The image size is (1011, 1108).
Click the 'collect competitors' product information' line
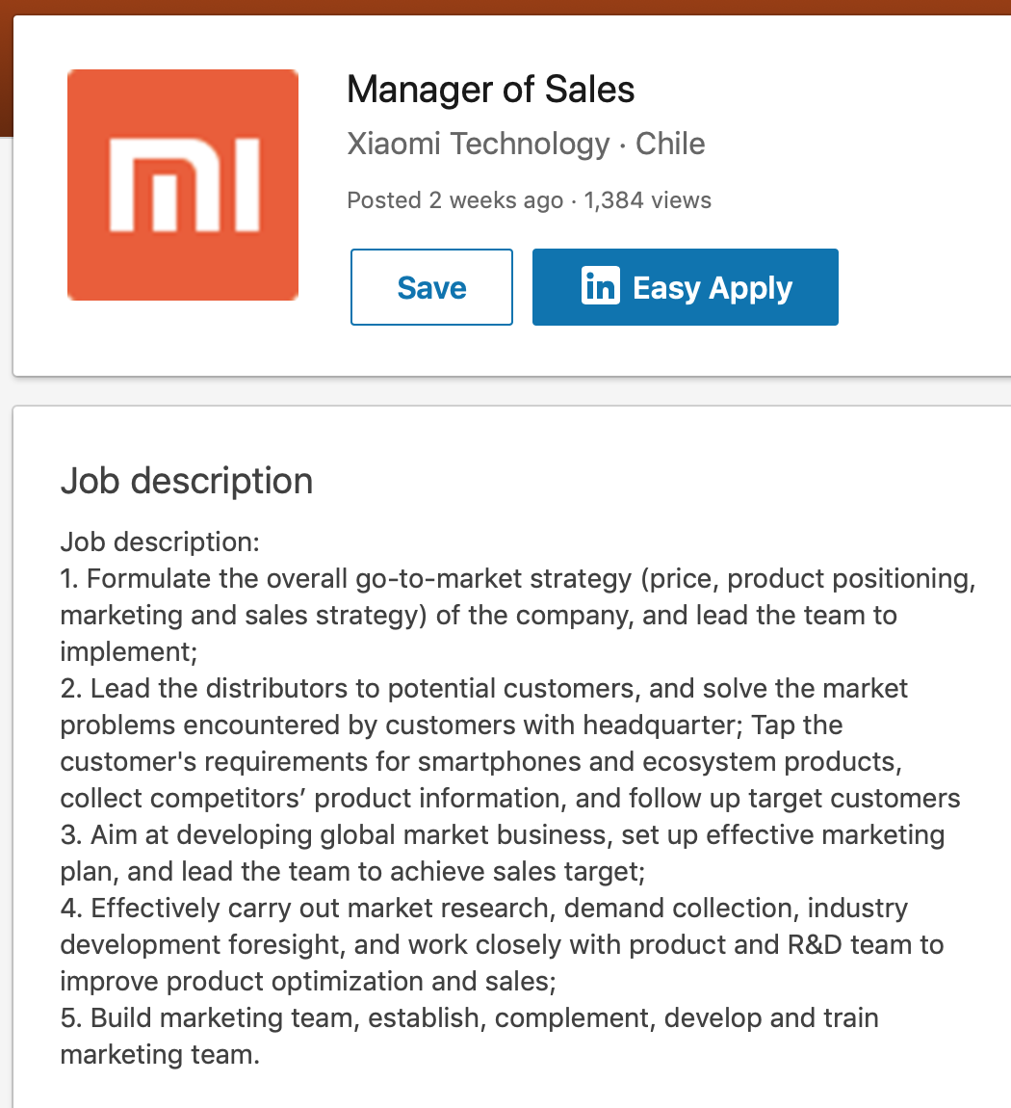point(509,799)
